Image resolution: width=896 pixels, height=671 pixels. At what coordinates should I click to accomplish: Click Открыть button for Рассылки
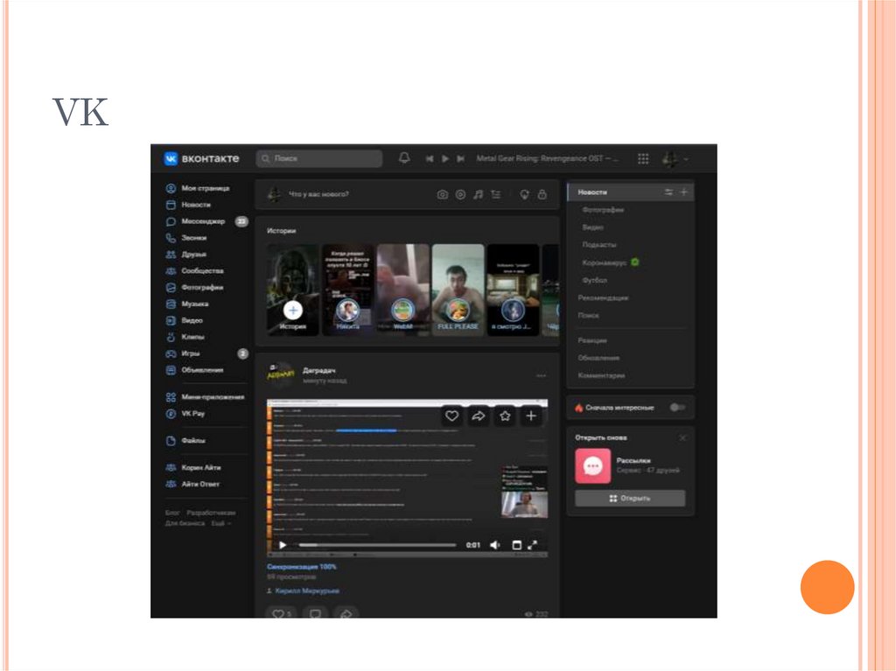point(630,499)
